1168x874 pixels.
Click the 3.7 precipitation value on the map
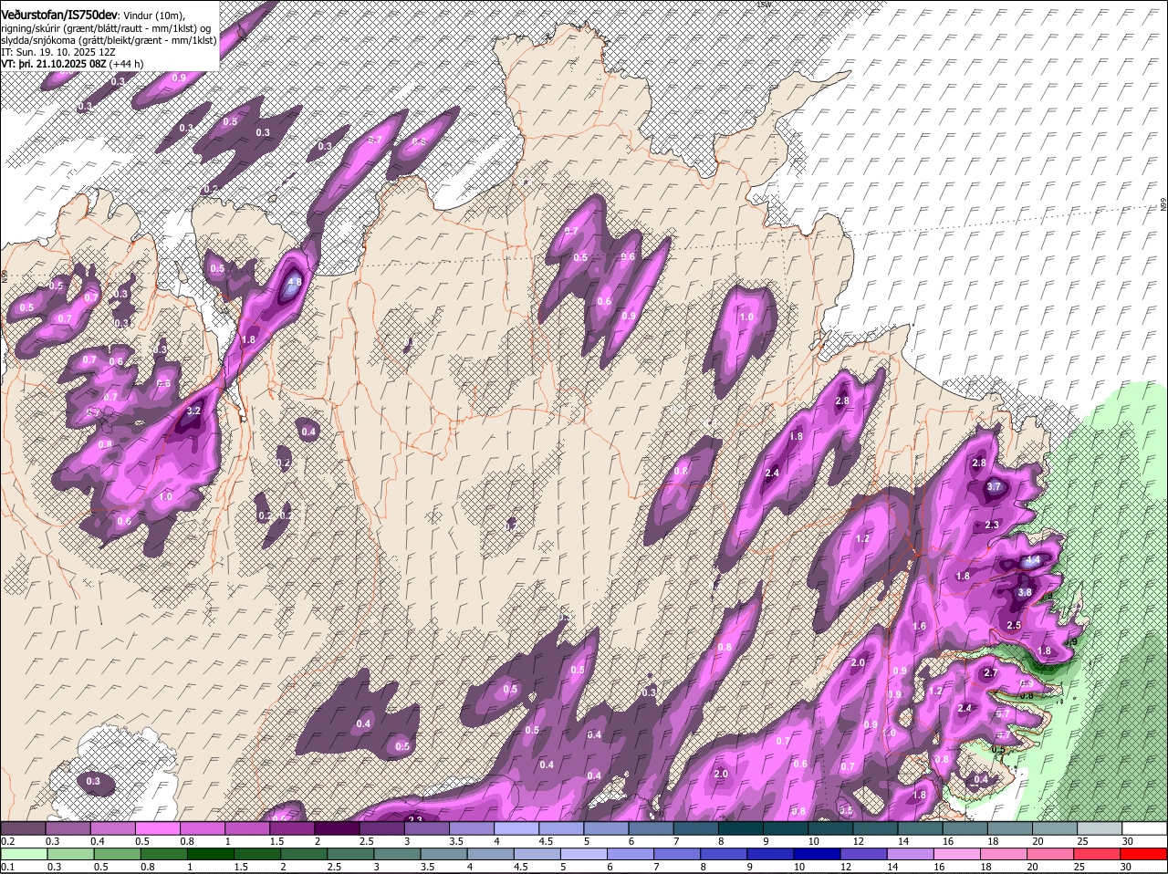[x=995, y=487]
